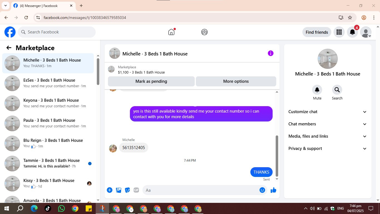This screenshot has width=380, height=214.
Task: Open the Windows notification center
Action: [x=371, y=208]
